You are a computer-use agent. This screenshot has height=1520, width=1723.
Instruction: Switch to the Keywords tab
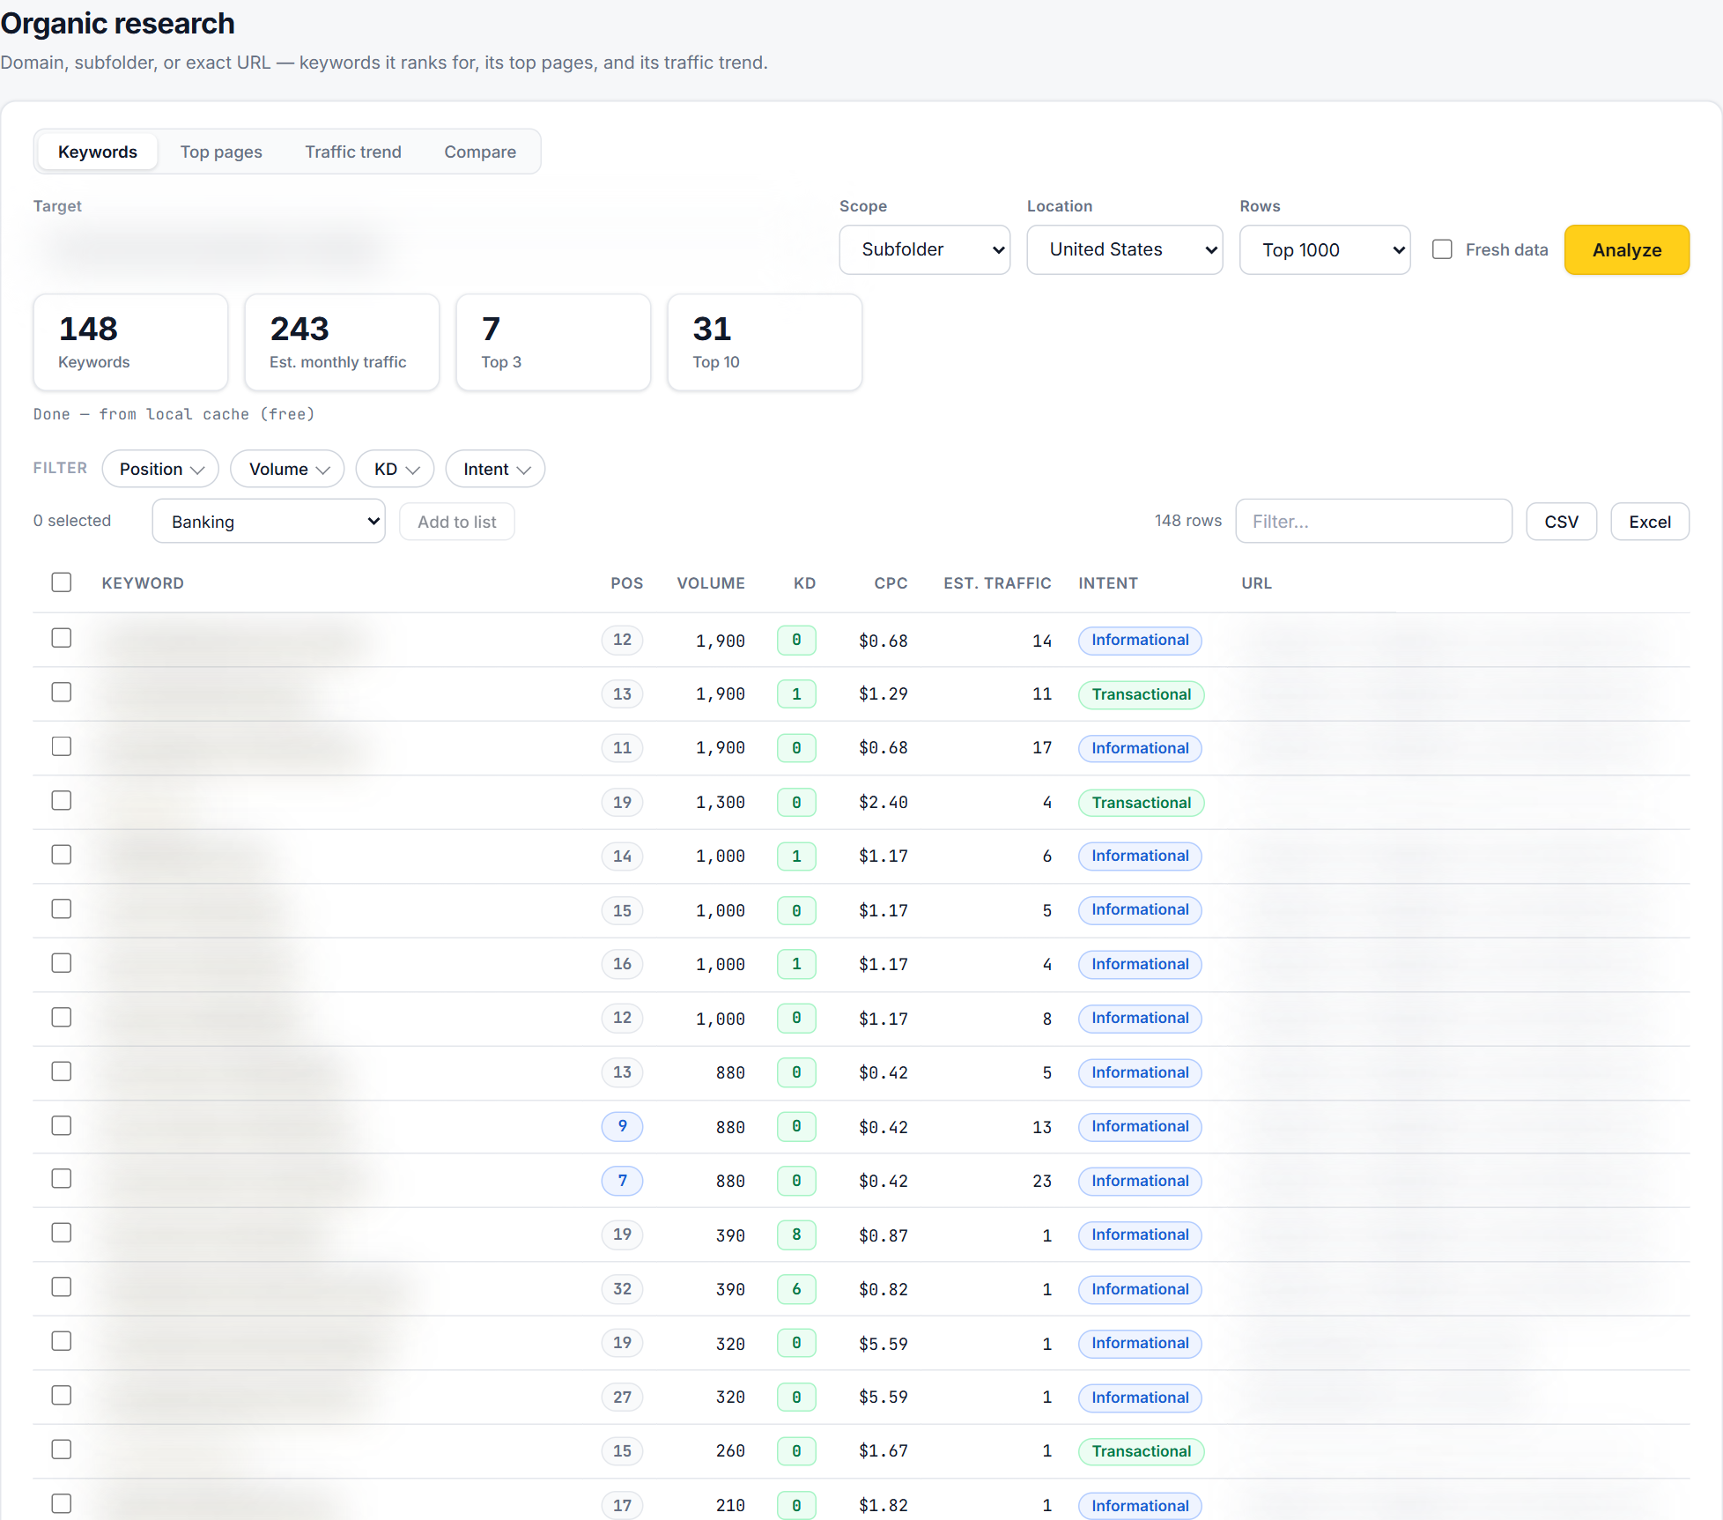[x=97, y=152]
